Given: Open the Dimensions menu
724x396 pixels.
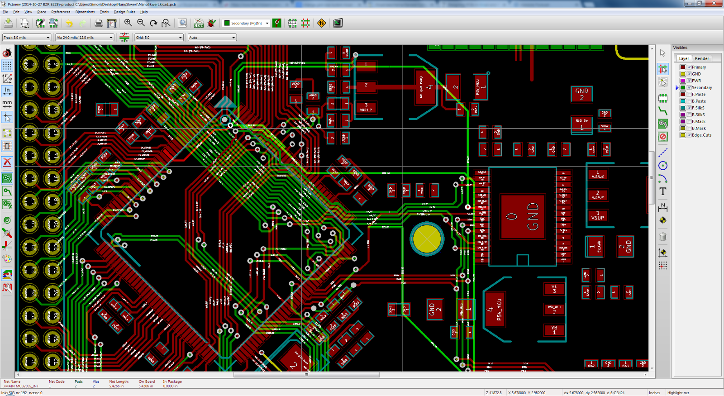Looking at the screenshot, I should (x=85, y=12).
